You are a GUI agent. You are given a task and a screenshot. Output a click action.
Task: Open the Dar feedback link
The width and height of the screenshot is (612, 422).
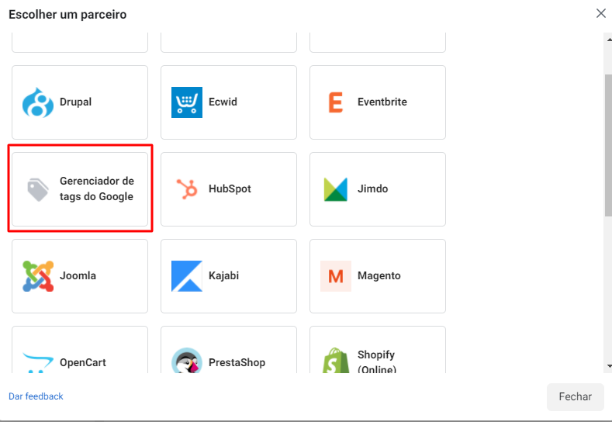pos(36,396)
